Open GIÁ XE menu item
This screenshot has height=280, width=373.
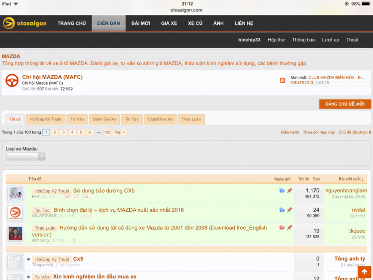(x=169, y=23)
